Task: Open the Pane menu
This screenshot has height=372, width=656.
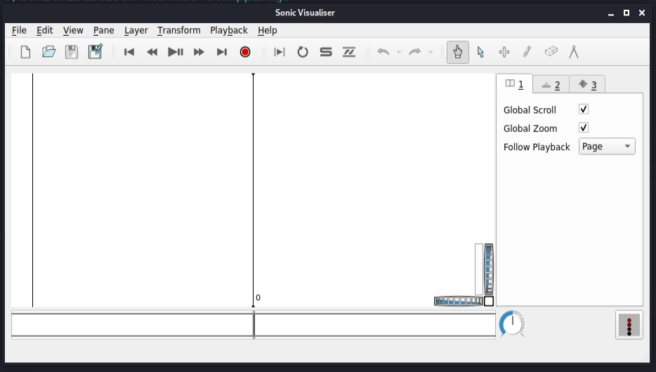Action: click(x=104, y=30)
